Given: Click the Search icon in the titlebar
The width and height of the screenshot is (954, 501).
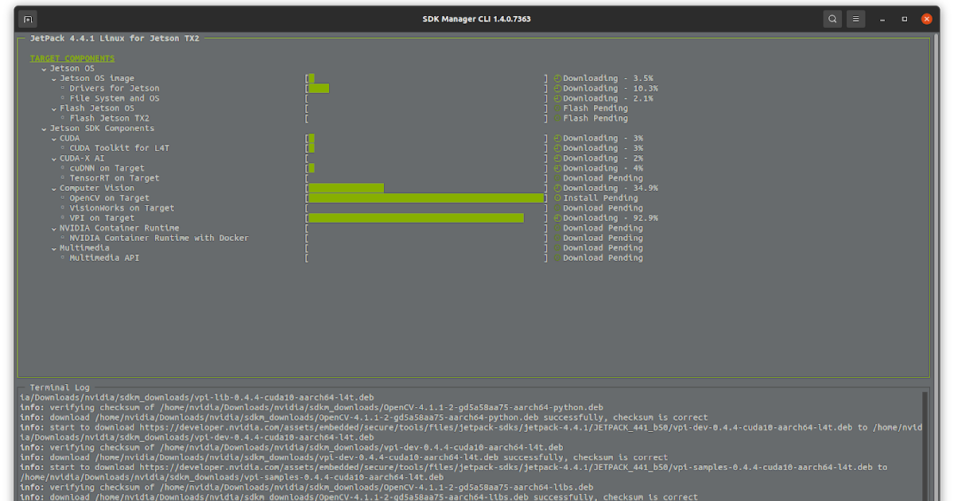Looking at the screenshot, I should [832, 18].
